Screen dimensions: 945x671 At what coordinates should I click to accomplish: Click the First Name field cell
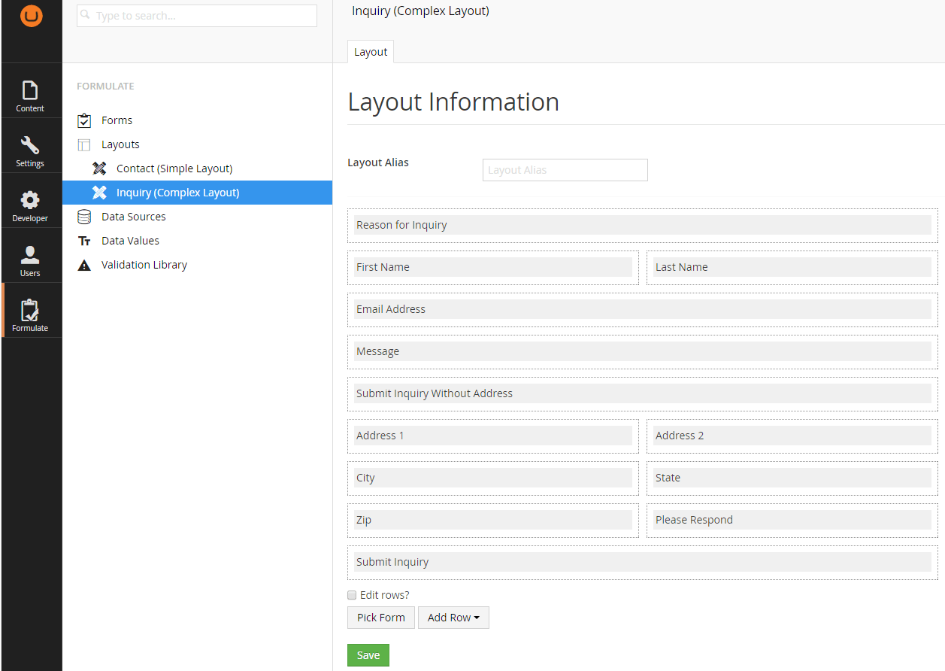point(493,267)
